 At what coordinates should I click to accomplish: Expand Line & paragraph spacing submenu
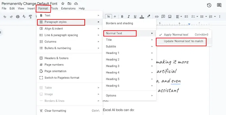69,35
